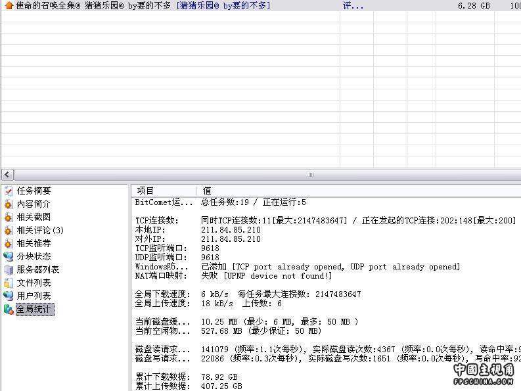The height and width of the screenshot is (391, 521).
Task: Click the 评... comments link in task row
Action: point(353,5)
